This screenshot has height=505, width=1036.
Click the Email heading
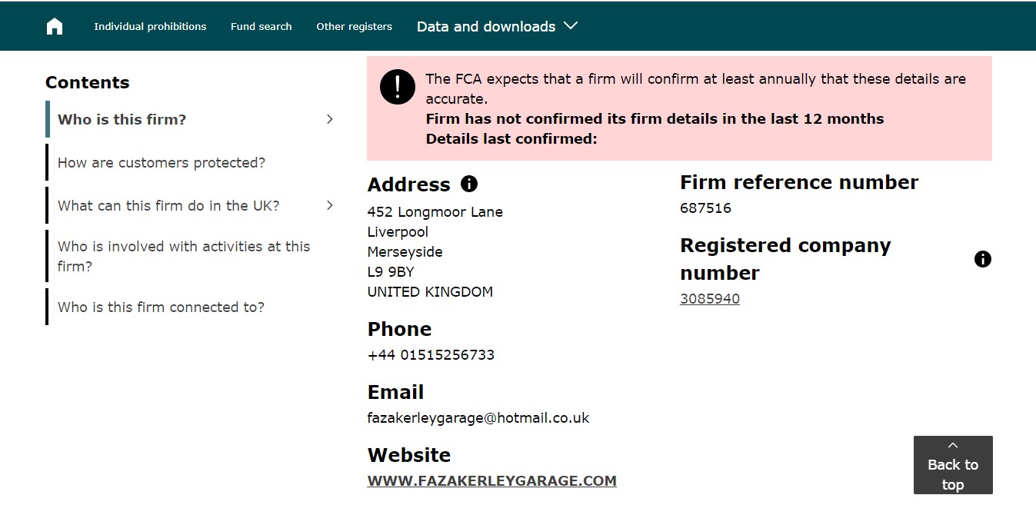395,391
